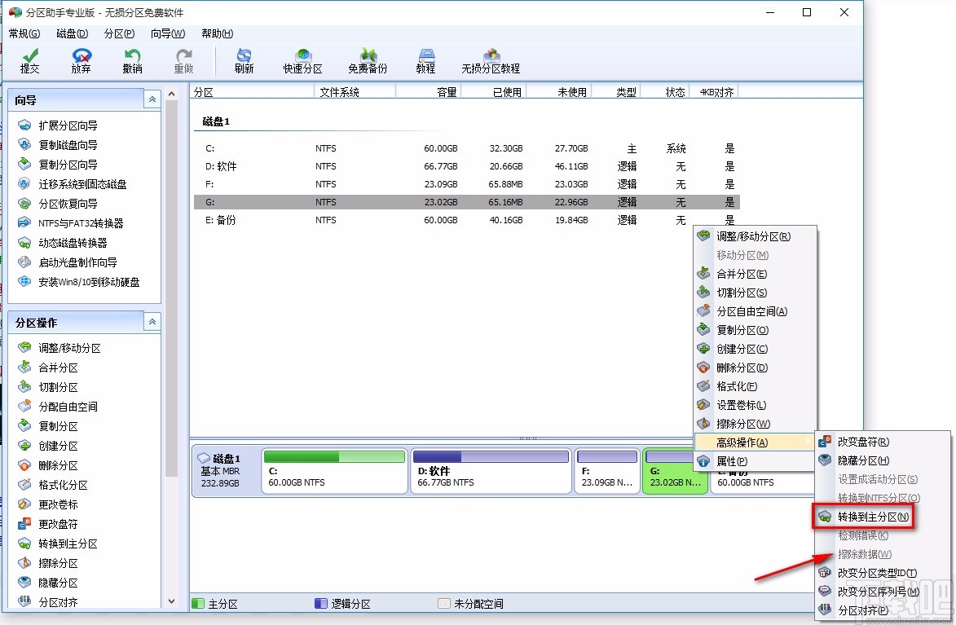Open the 磁盘(D) menu
The width and height of the screenshot is (956, 625).
pyautogui.click(x=72, y=33)
